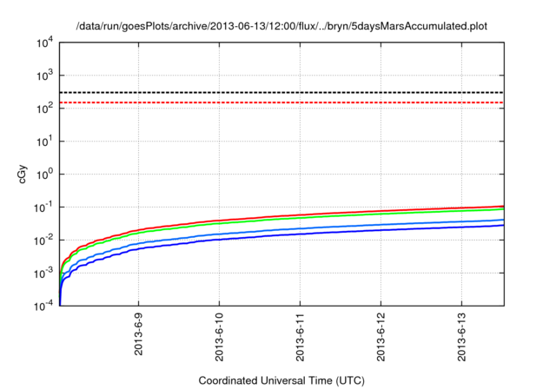Click the 2013-6-9 date tick label
The height and width of the screenshot is (389, 556).
pos(138,333)
